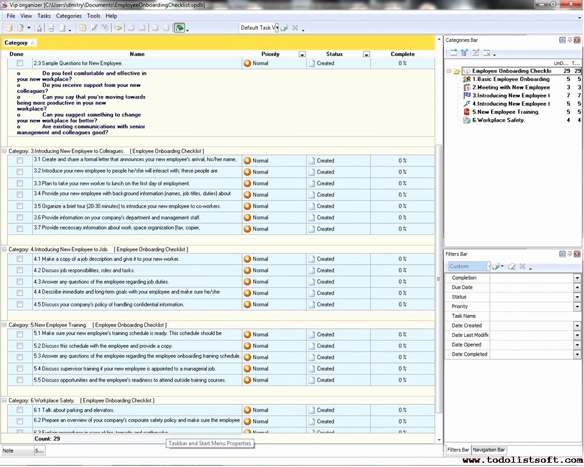The image size is (584, 467).
Task: Click the Open database toolbar icon
Action: coord(21,27)
